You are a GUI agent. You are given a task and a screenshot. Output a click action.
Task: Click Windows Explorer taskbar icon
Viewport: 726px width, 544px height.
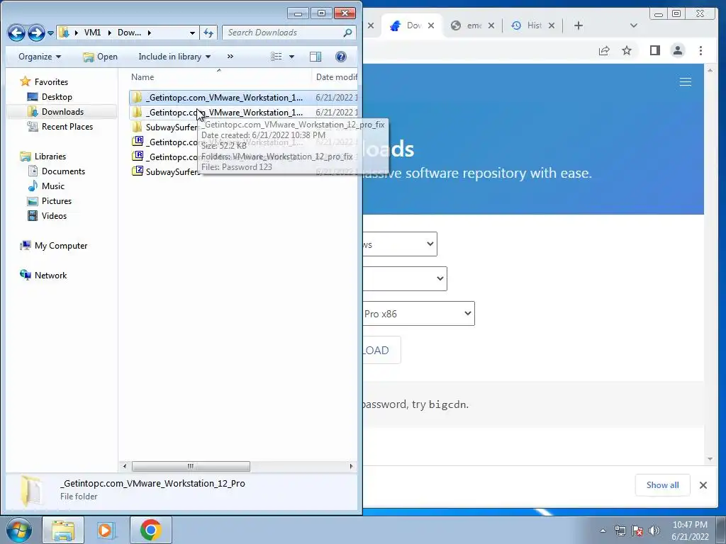[x=63, y=530]
